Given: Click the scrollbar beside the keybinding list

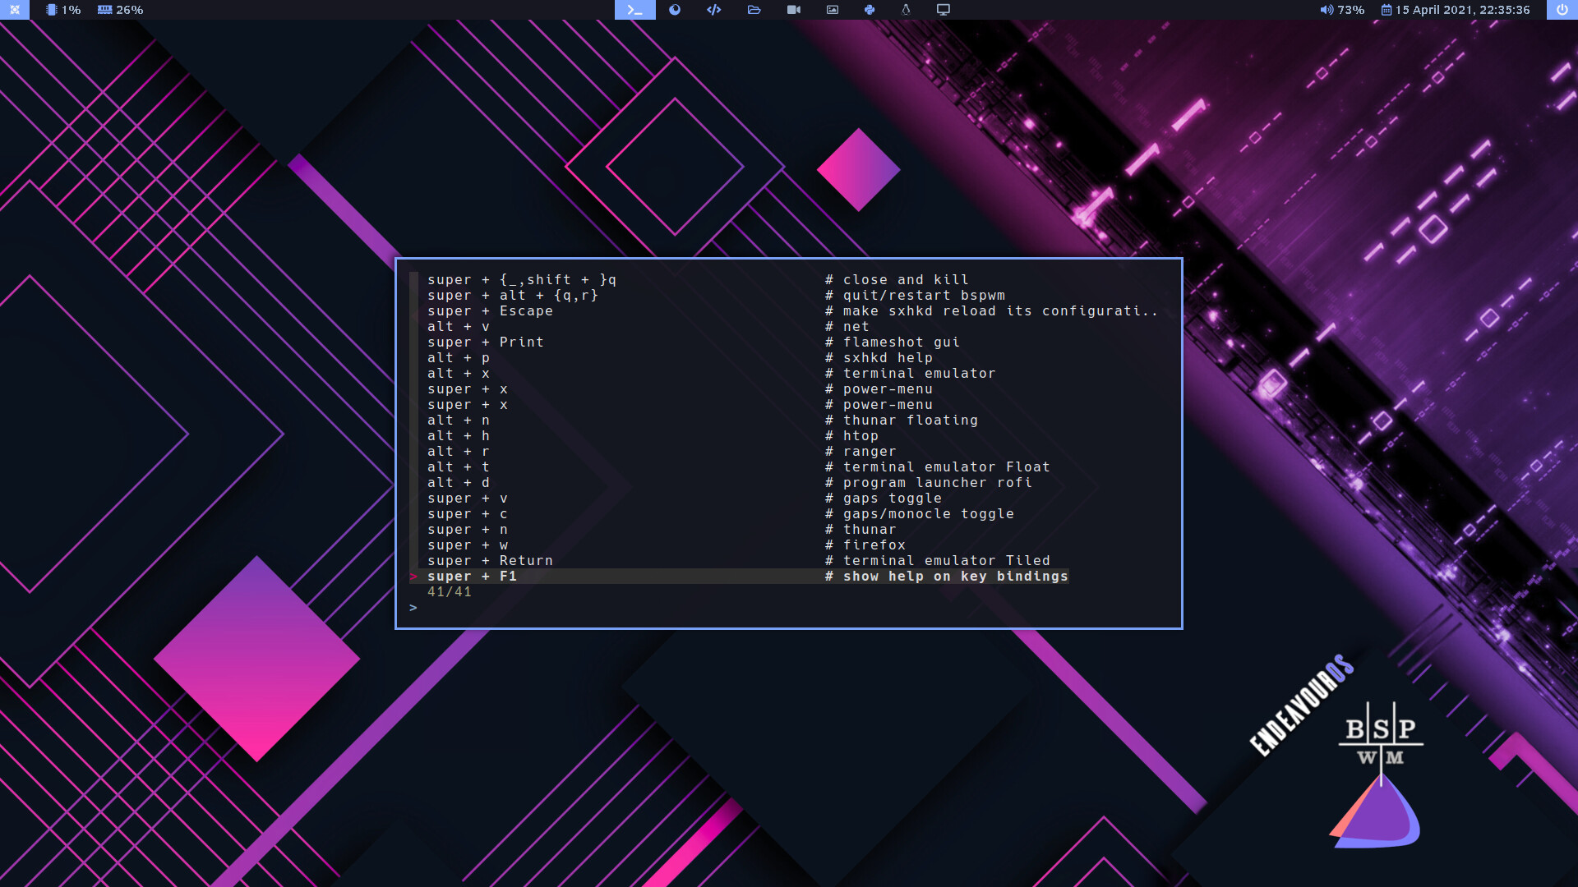Looking at the screenshot, I should [x=413, y=421].
